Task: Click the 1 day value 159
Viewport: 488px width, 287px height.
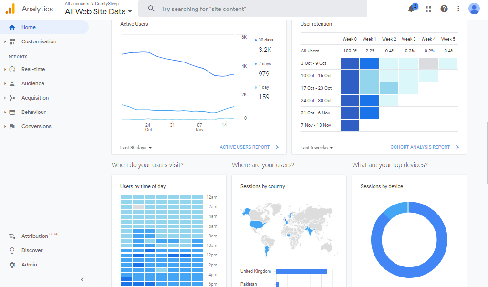Action: click(x=264, y=97)
